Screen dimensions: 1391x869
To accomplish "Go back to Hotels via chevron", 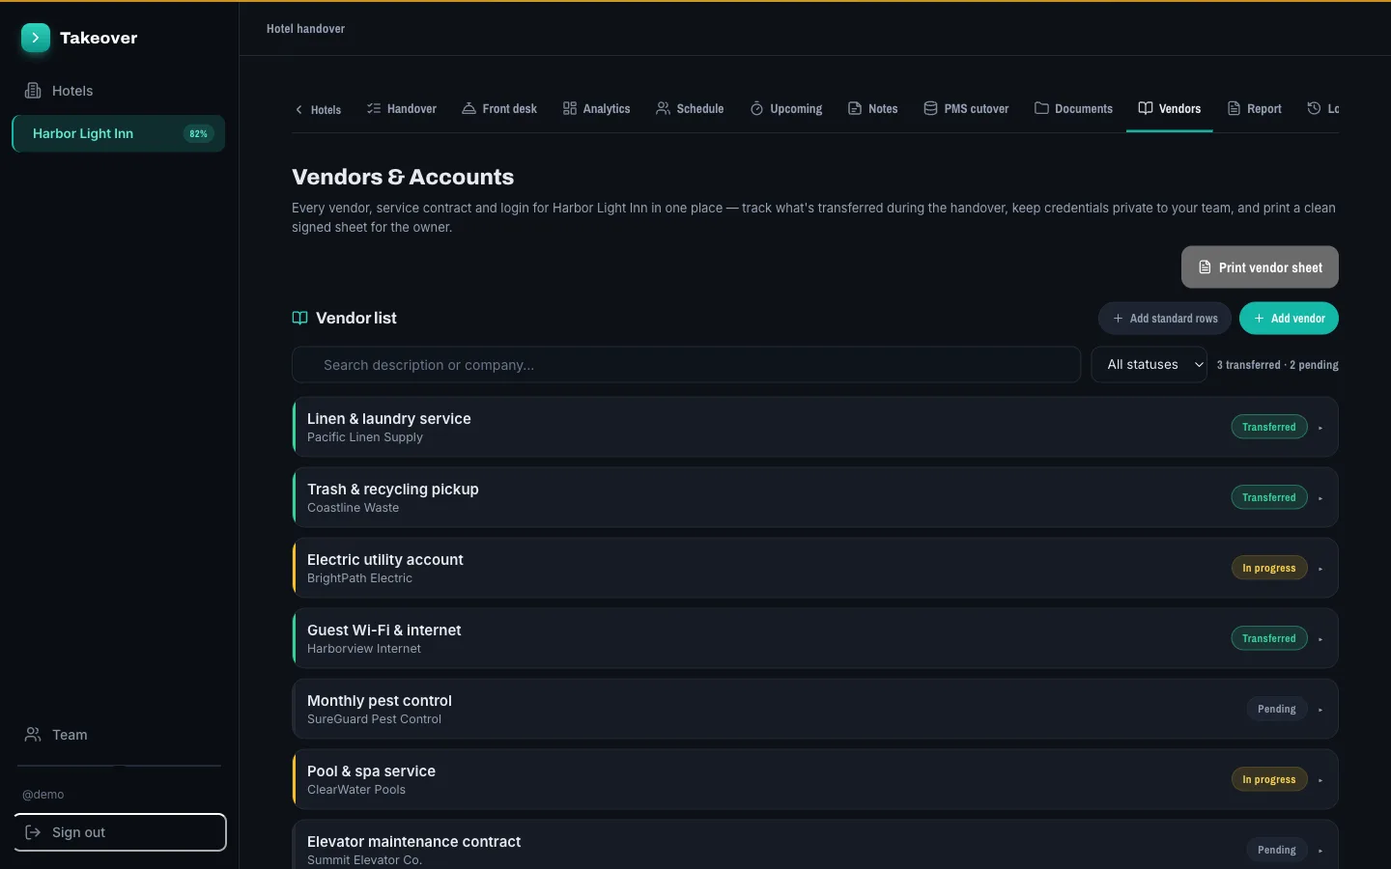I will pos(318,109).
